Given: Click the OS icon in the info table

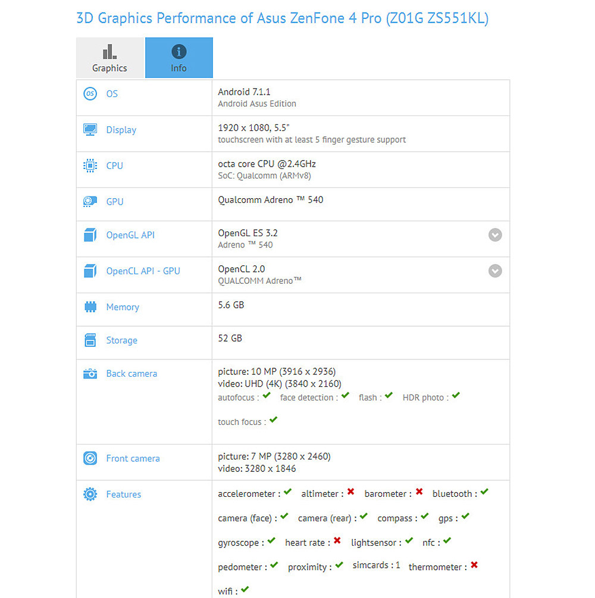Looking at the screenshot, I should click(90, 94).
